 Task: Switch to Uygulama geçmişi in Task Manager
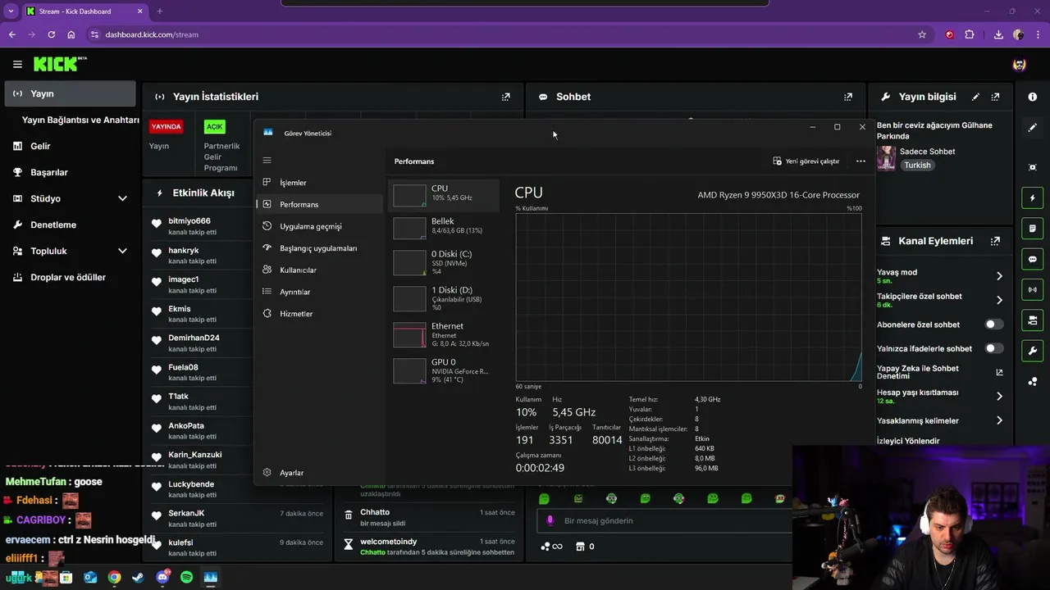pyautogui.click(x=318, y=226)
